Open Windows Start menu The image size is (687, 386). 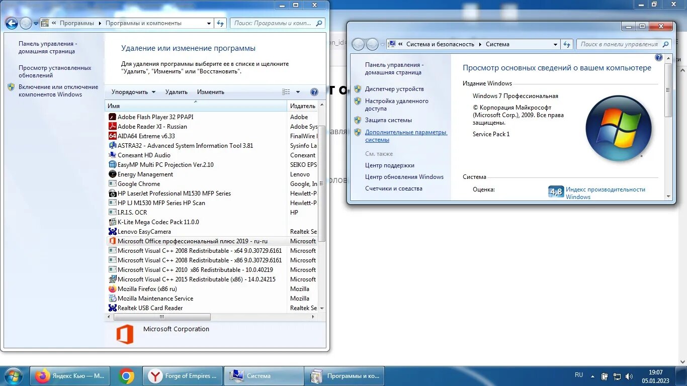coord(13,375)
